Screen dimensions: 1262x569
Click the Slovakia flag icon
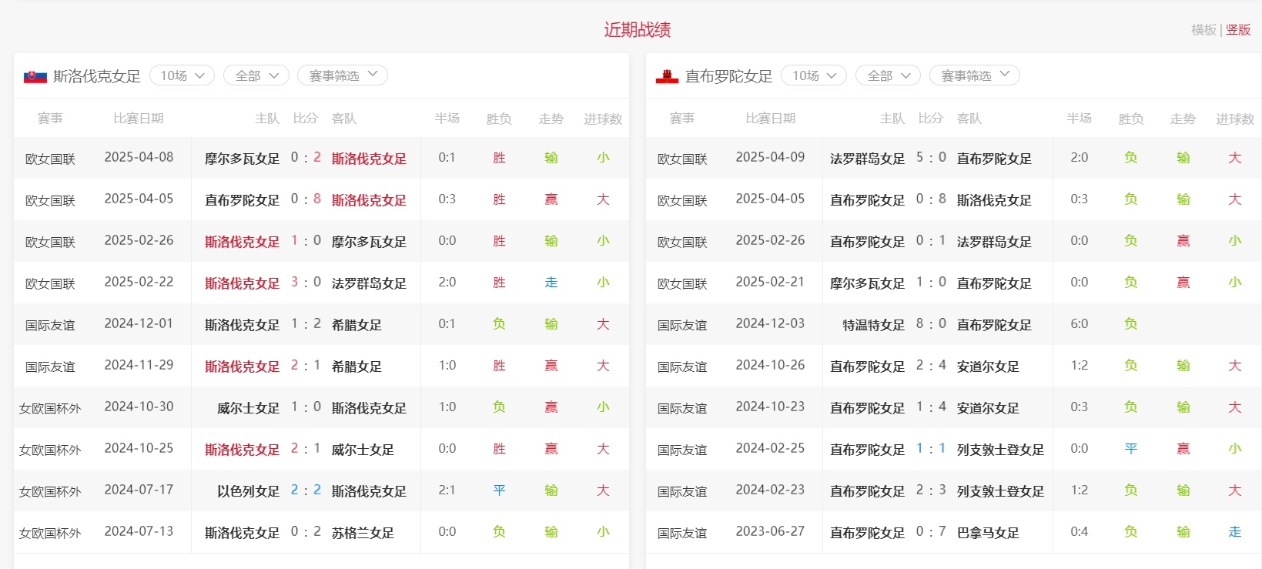coord(35,76)
